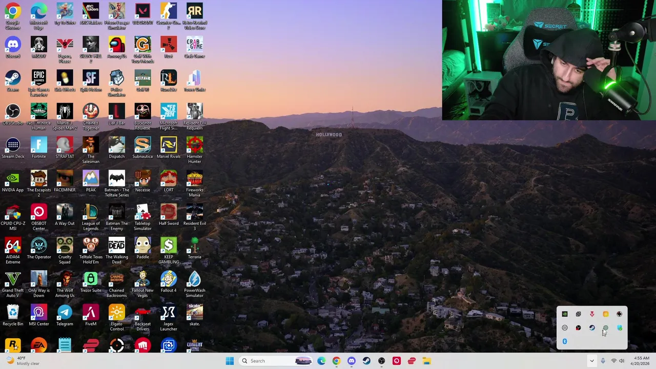Viewport: 656px width, 369px height.
Task: Open the Microsoft Edge desktop shortcut
Action: 38,16
